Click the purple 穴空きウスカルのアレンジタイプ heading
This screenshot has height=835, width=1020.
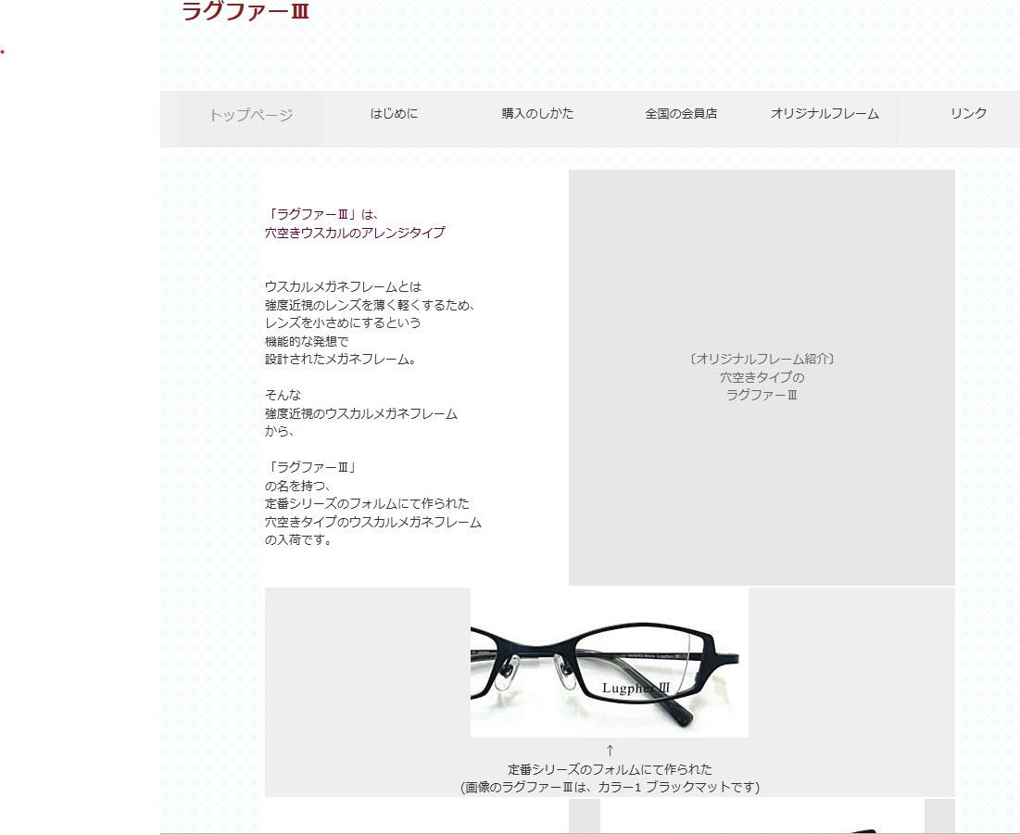click(x=354, y=233)
